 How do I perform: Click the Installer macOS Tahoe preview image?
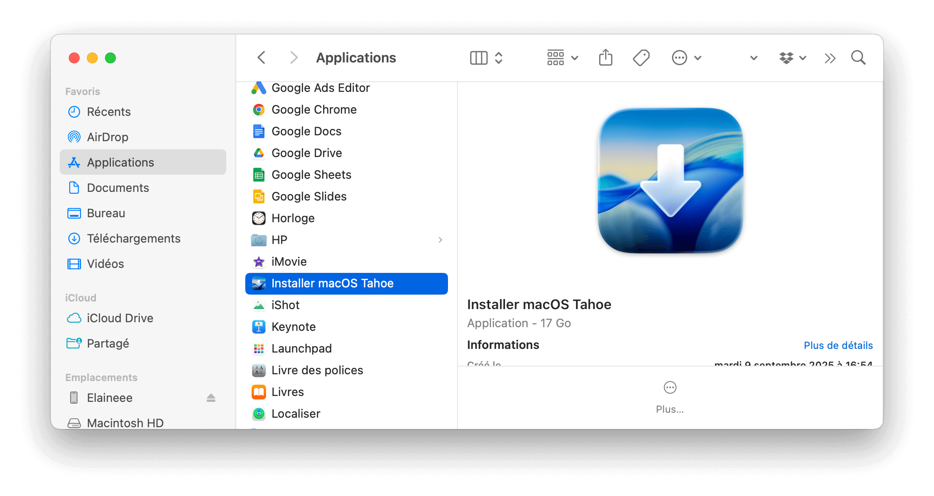click(670, 181)
